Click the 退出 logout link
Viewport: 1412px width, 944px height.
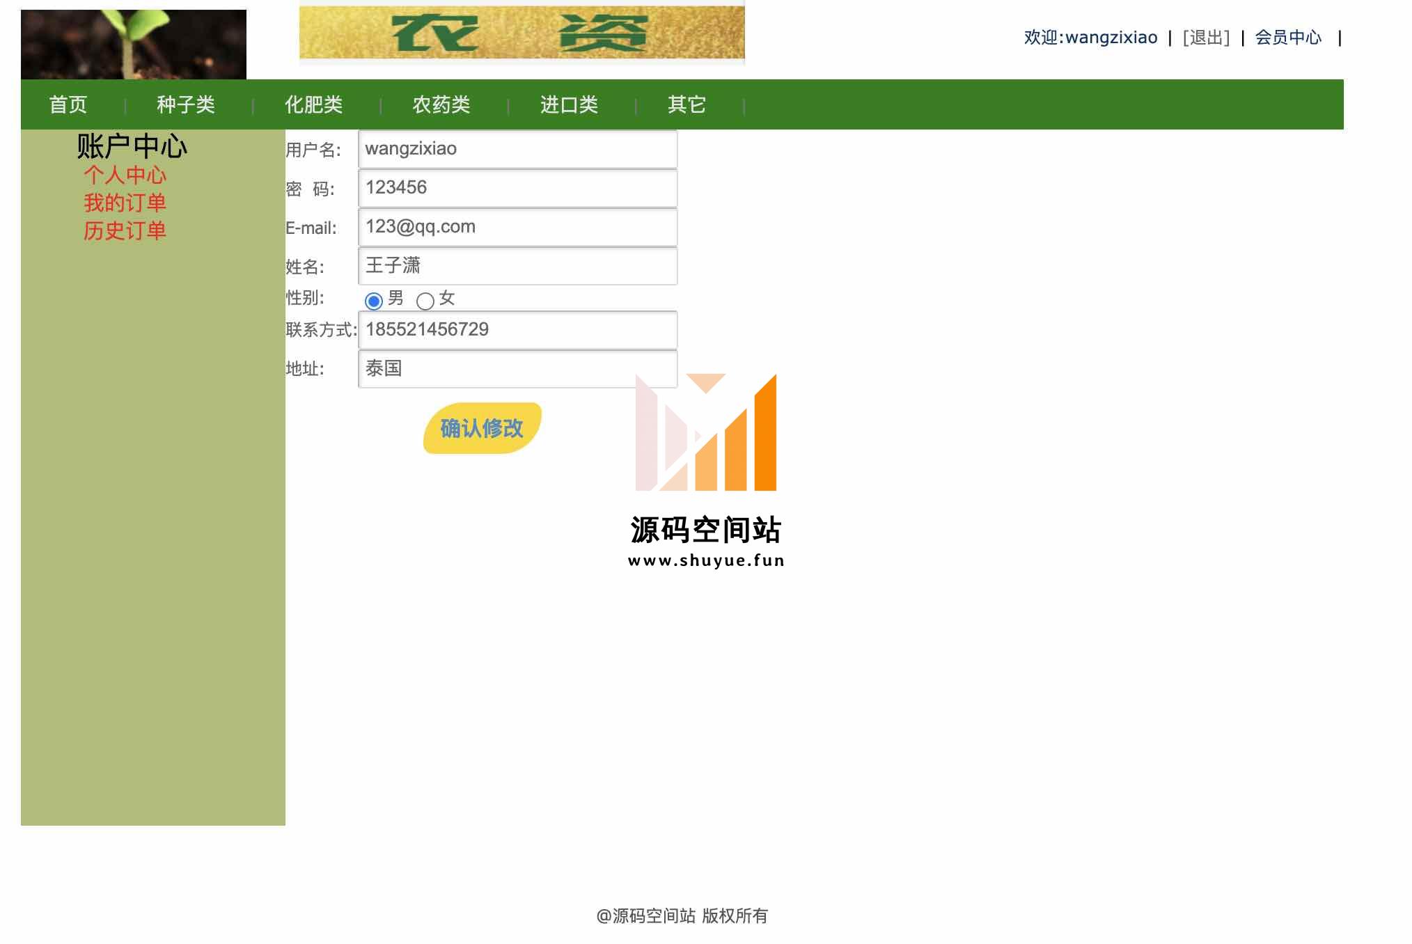pos(1206,37)
